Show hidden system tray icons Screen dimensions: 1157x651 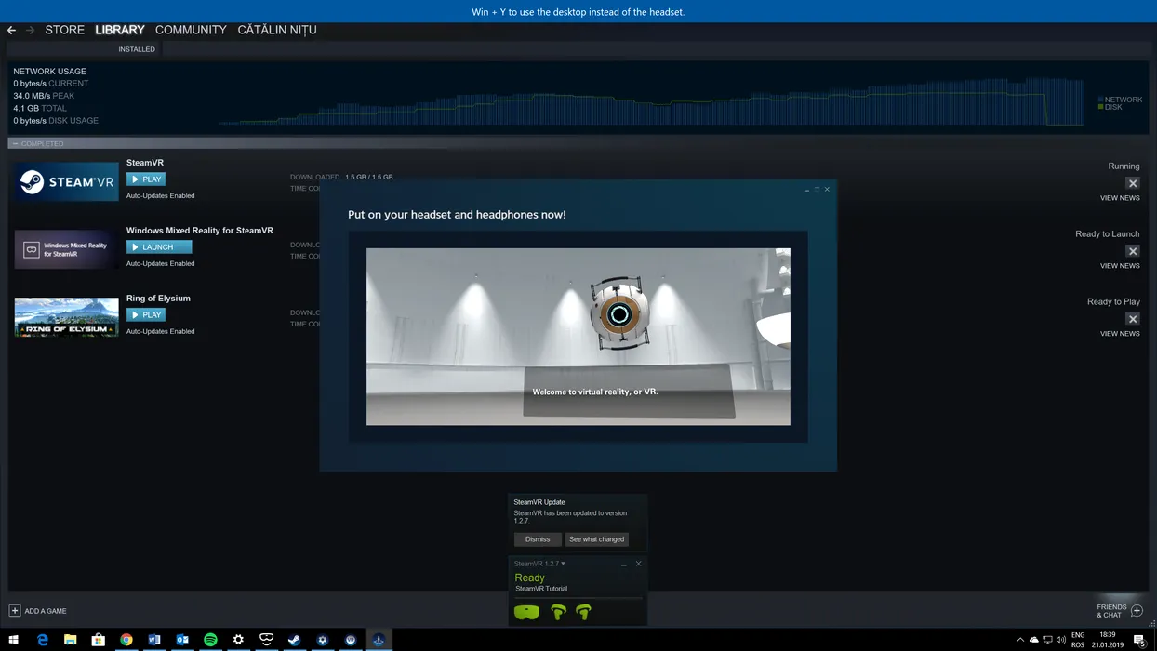1020,640
